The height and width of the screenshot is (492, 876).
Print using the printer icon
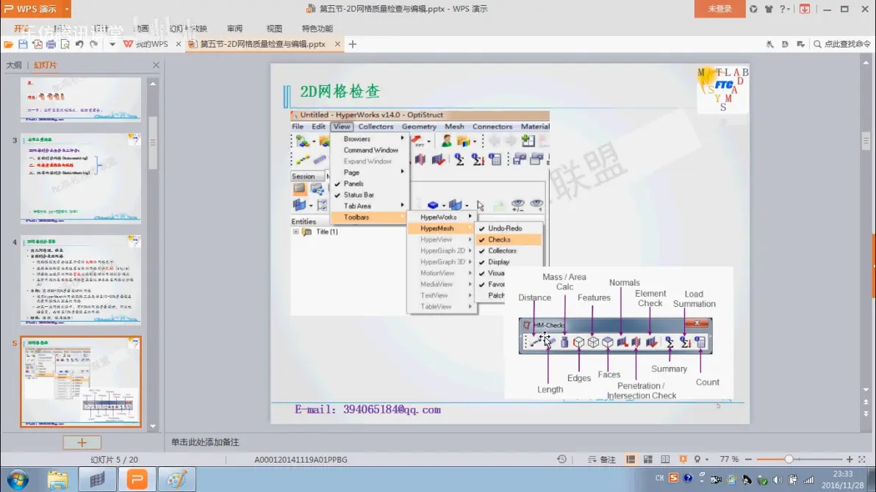click(x=51, y=44)
